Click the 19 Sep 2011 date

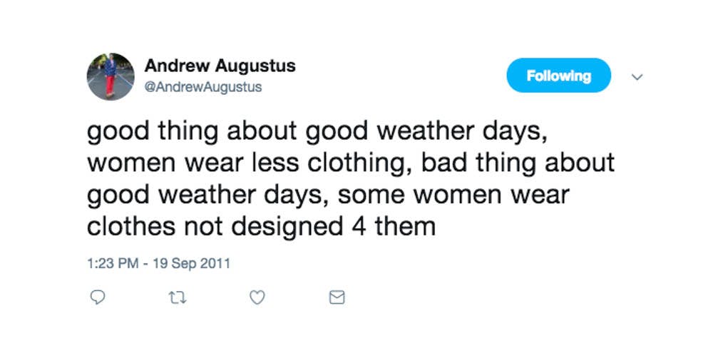(x=191, y=263)
